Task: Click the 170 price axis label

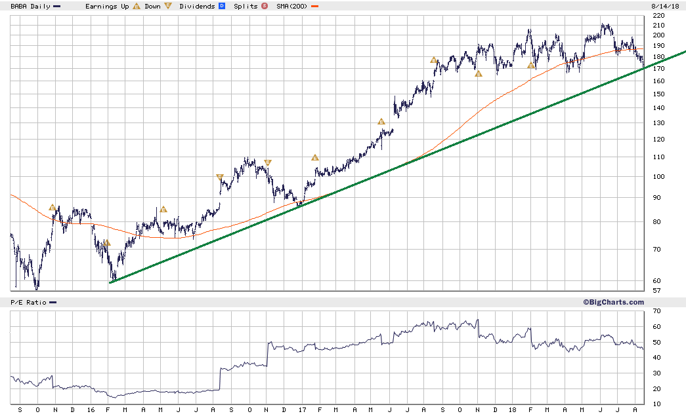Action: [x=658, y=69]
